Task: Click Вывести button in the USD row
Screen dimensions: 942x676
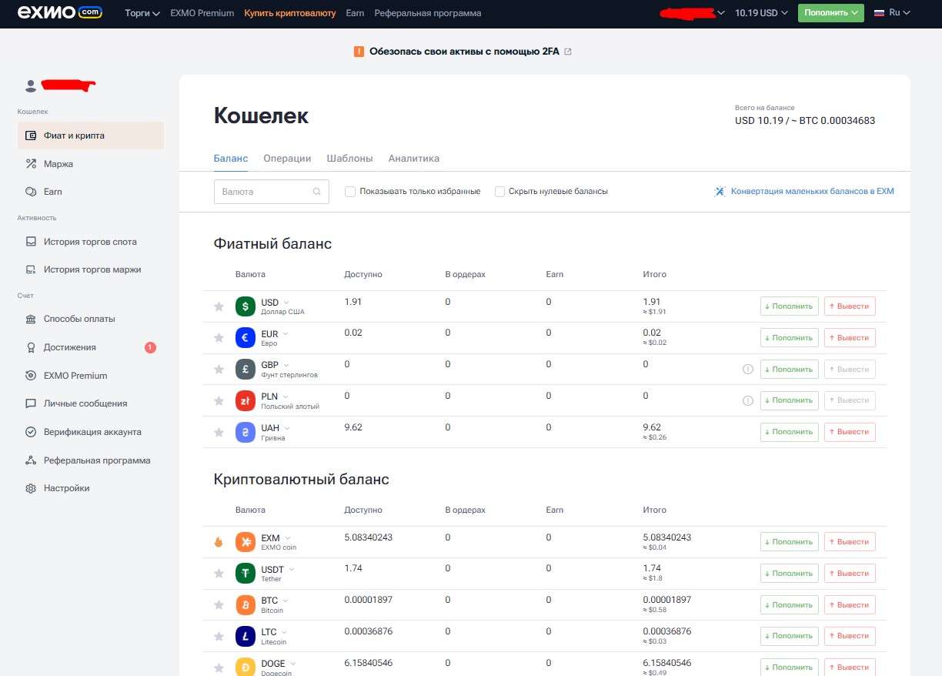Action: pos(850,306)
